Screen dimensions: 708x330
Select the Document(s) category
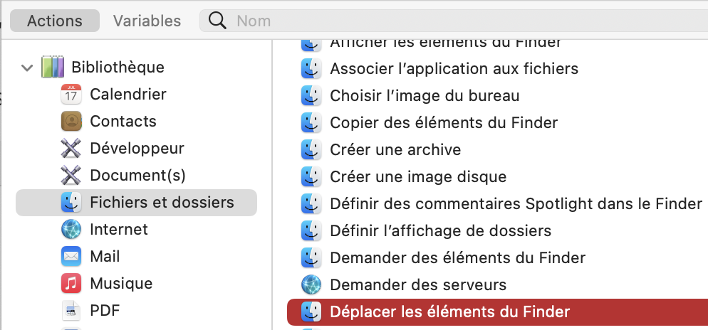137,176
